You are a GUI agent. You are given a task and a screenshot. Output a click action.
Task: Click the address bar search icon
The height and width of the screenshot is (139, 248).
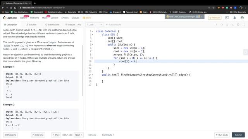209,8
